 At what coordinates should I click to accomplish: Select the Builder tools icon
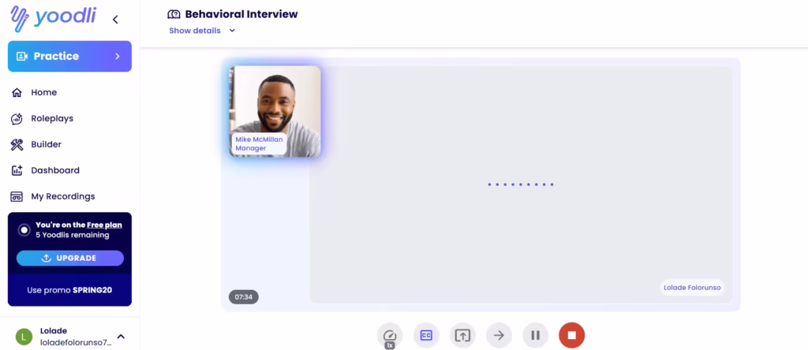pos(17,144)
